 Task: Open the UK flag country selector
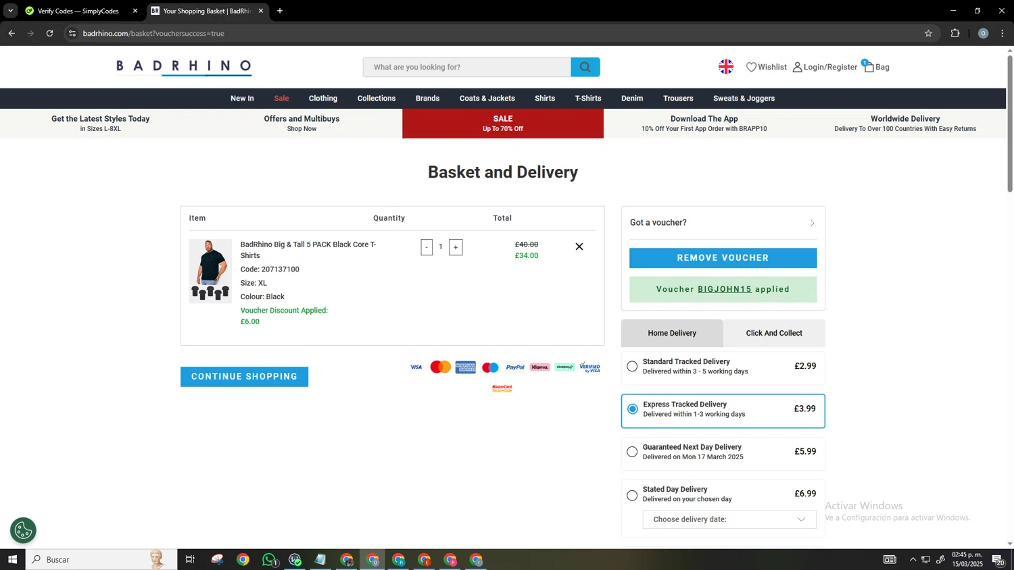click(x=725, y=66)
